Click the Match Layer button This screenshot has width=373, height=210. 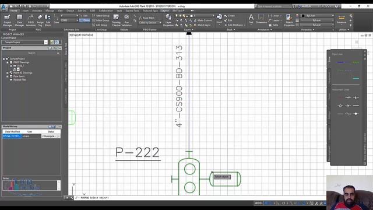[x=202, y=25]
